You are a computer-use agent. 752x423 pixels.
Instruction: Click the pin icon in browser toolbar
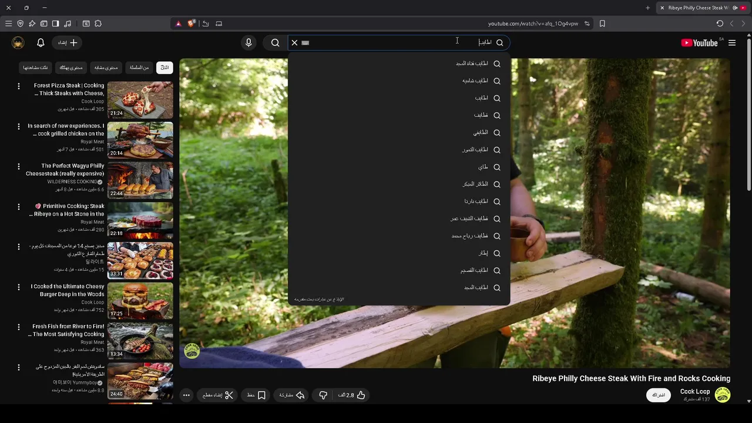pos(32,23)
